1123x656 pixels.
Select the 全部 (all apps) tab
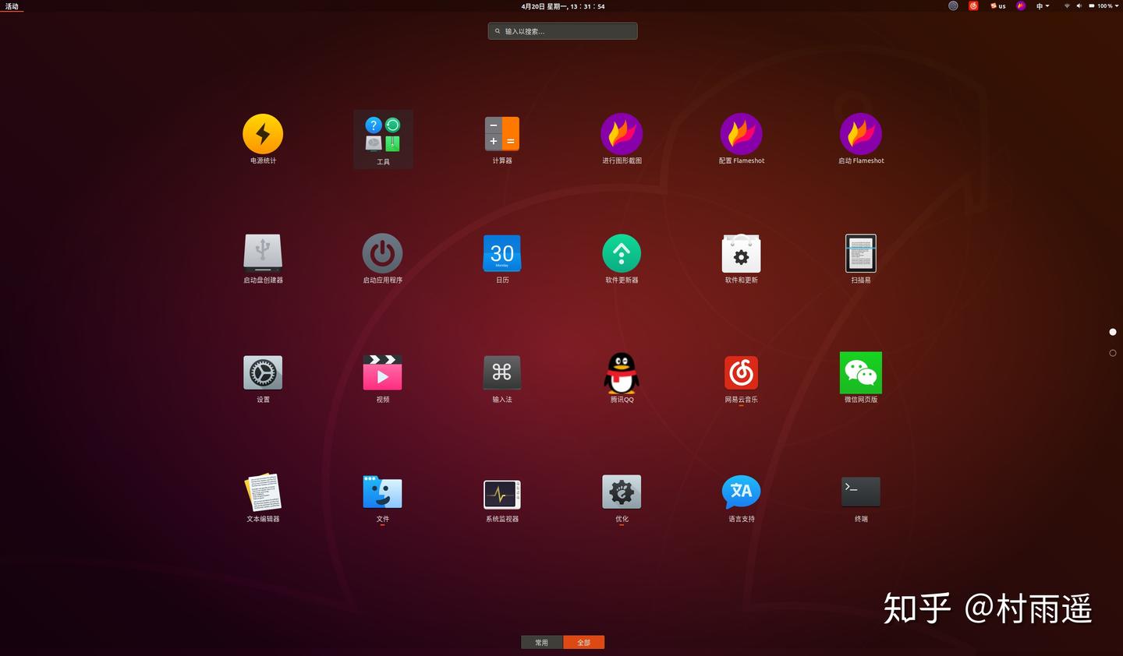583,642
